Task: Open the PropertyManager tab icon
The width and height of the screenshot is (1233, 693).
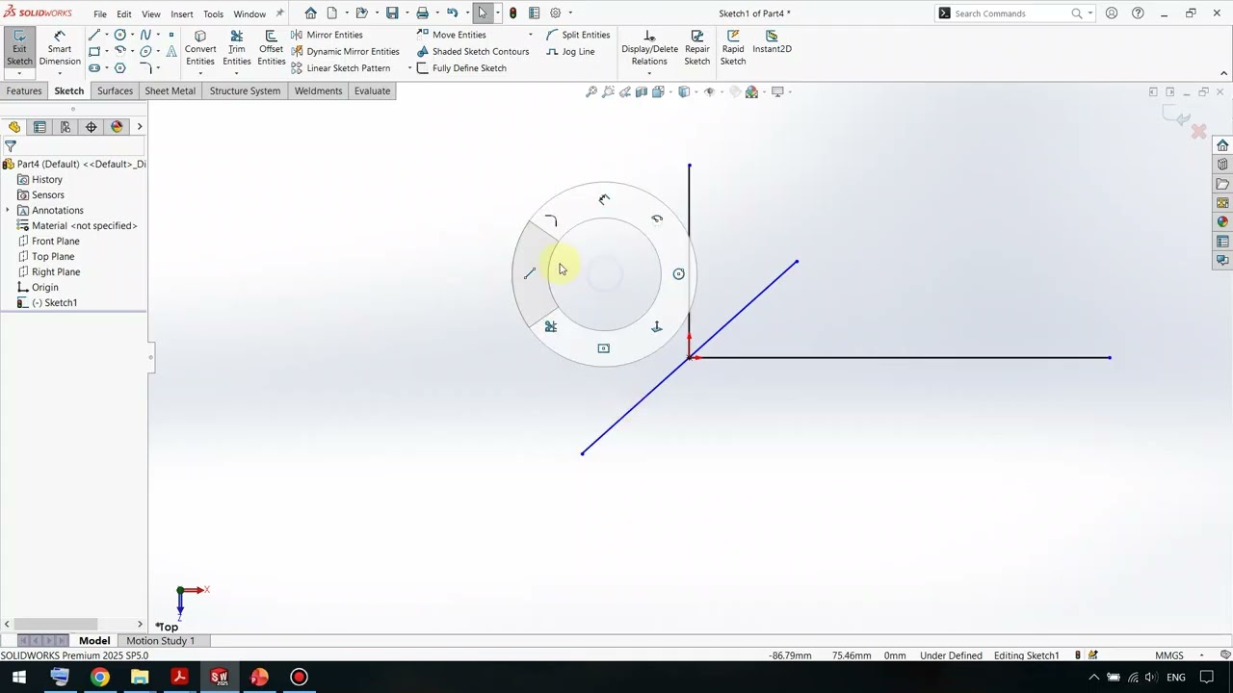Action: tap(39, 127)
